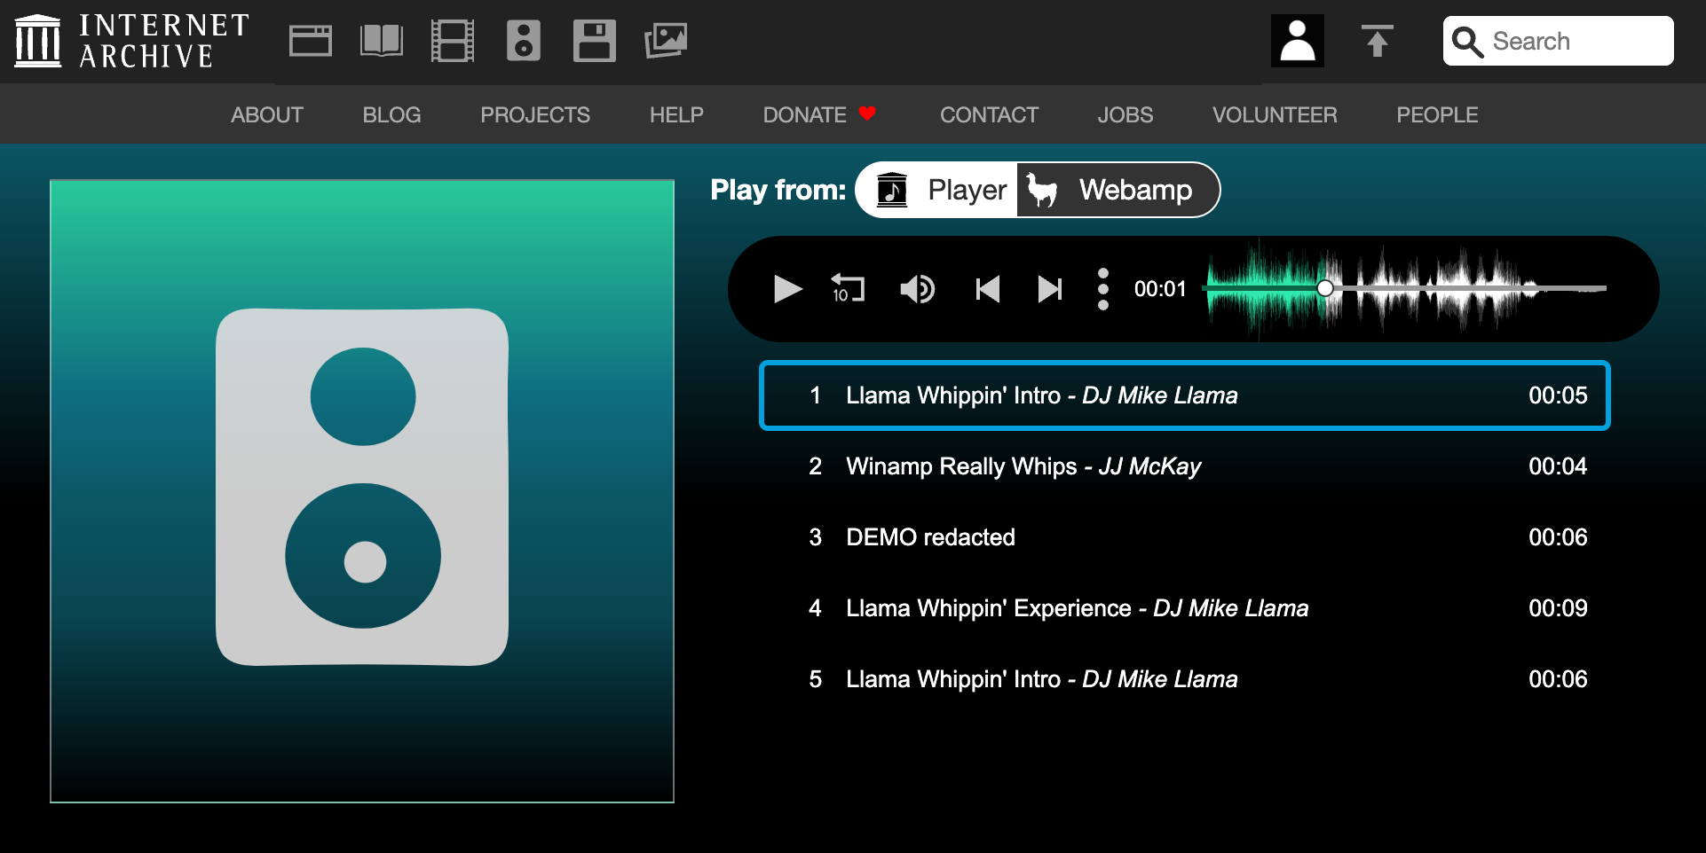
Task: Rewind 10 seconds button
Action: pyautogui.click(x=848, y=289)
